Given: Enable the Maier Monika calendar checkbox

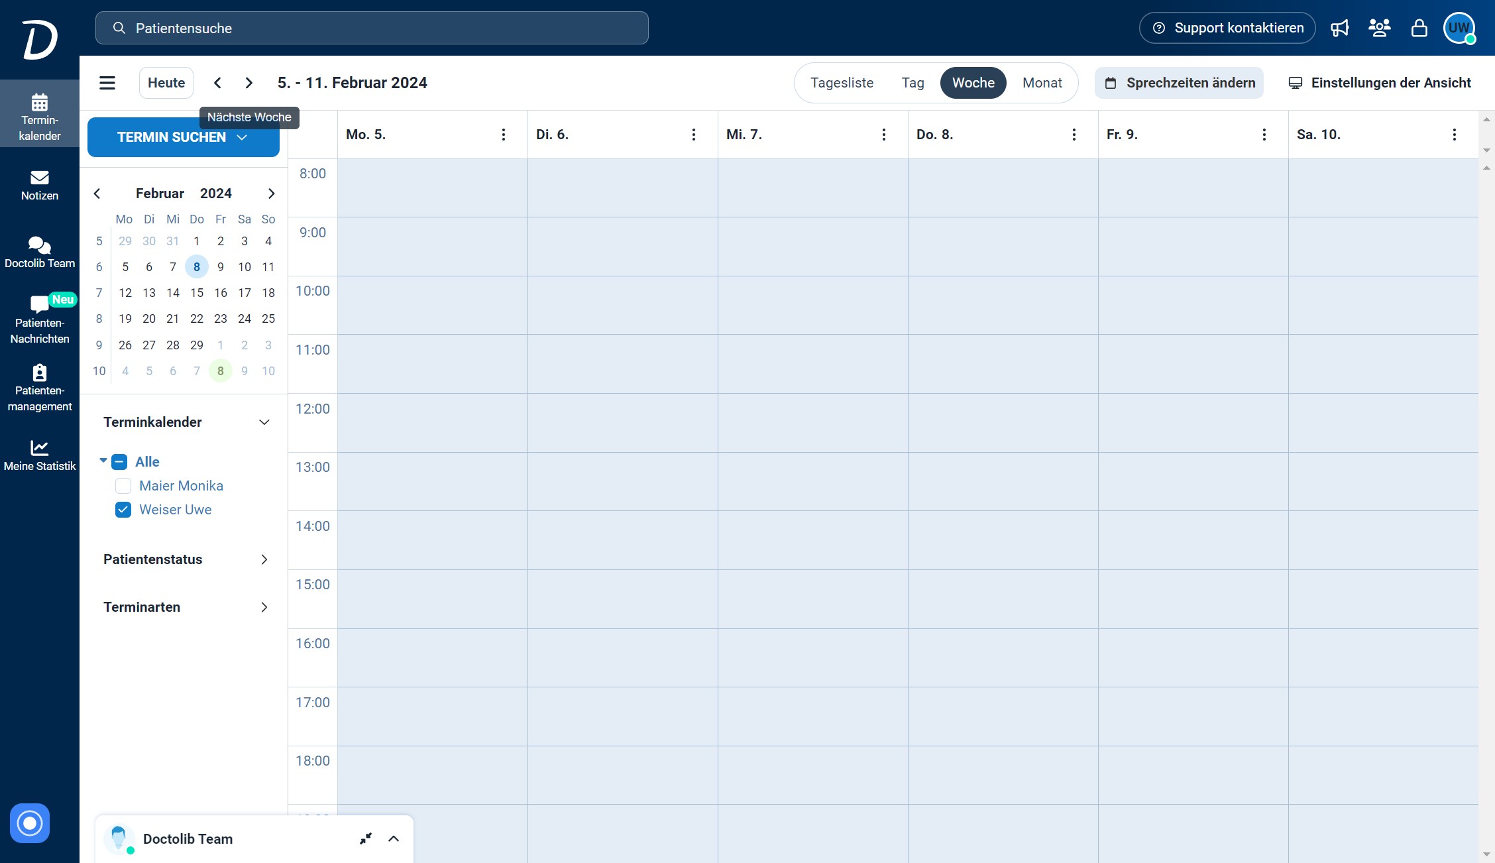Looking at the screenshot, I should 123,486.
